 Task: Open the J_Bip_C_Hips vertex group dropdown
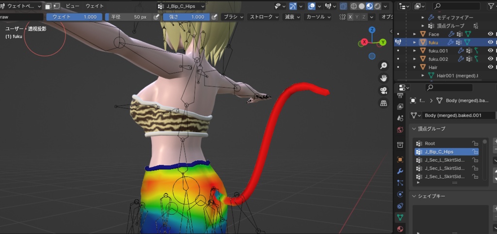pos(182,6)
